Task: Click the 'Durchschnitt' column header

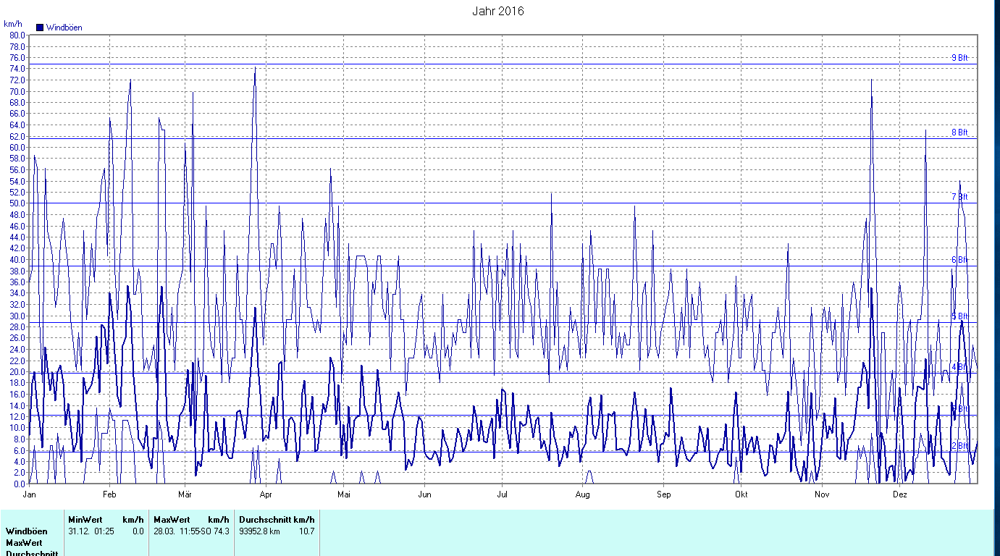Action: (x=265, y=520)
